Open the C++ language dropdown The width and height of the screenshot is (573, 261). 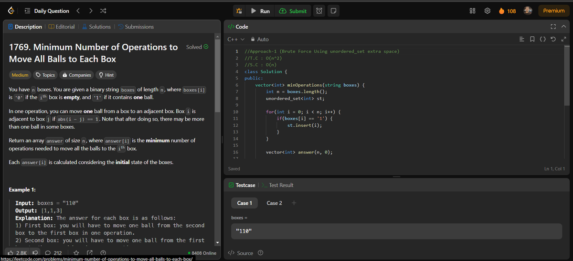click(236, 39)
